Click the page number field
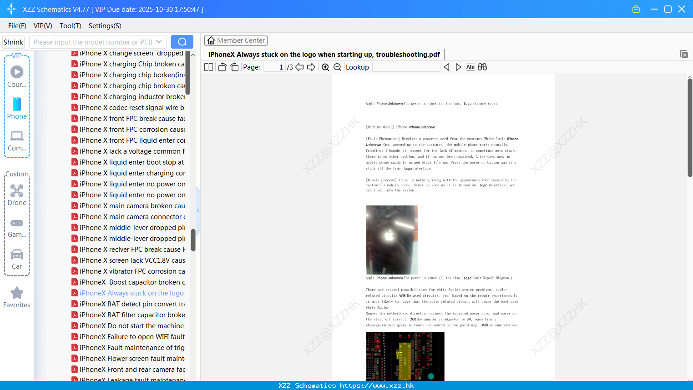 (x=274, y=67)
